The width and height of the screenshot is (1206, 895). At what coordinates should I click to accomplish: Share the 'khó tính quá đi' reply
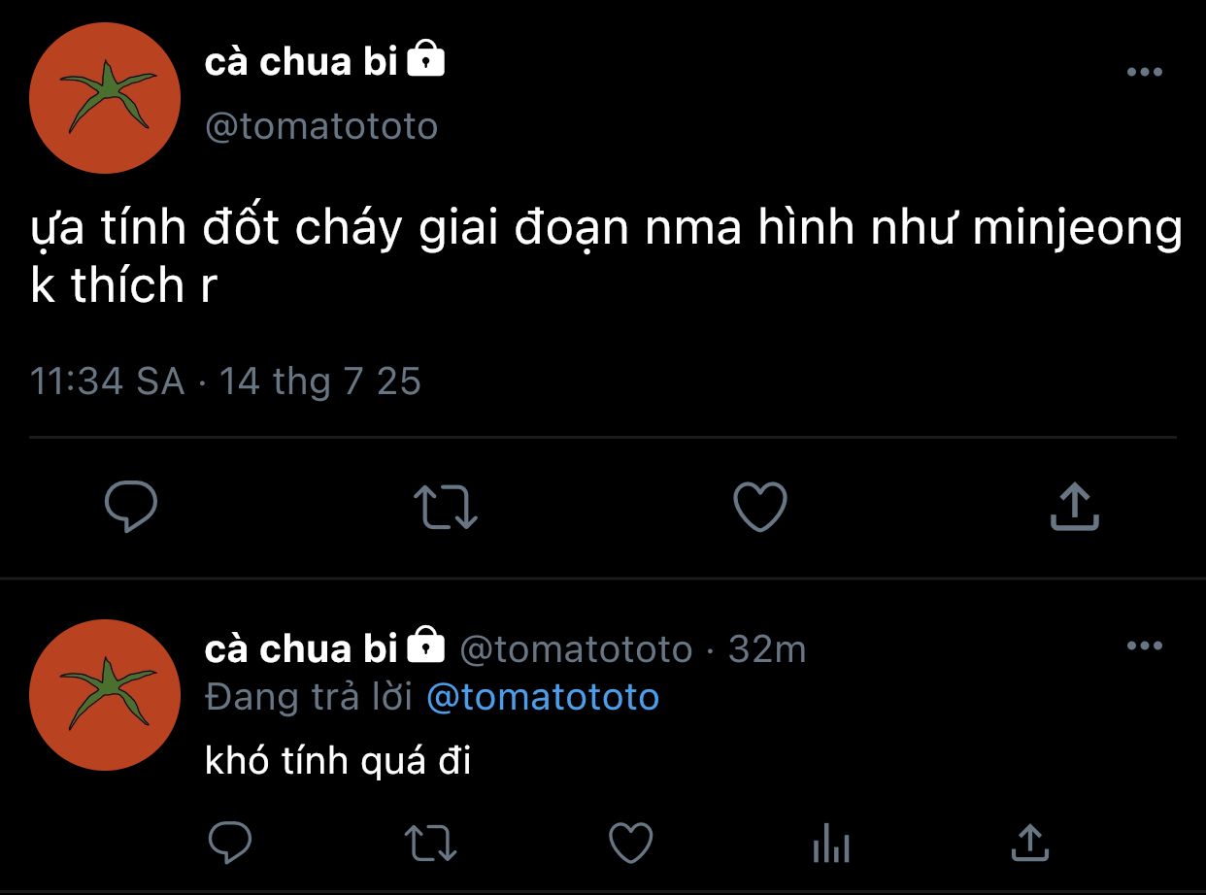click(1029, 843)
